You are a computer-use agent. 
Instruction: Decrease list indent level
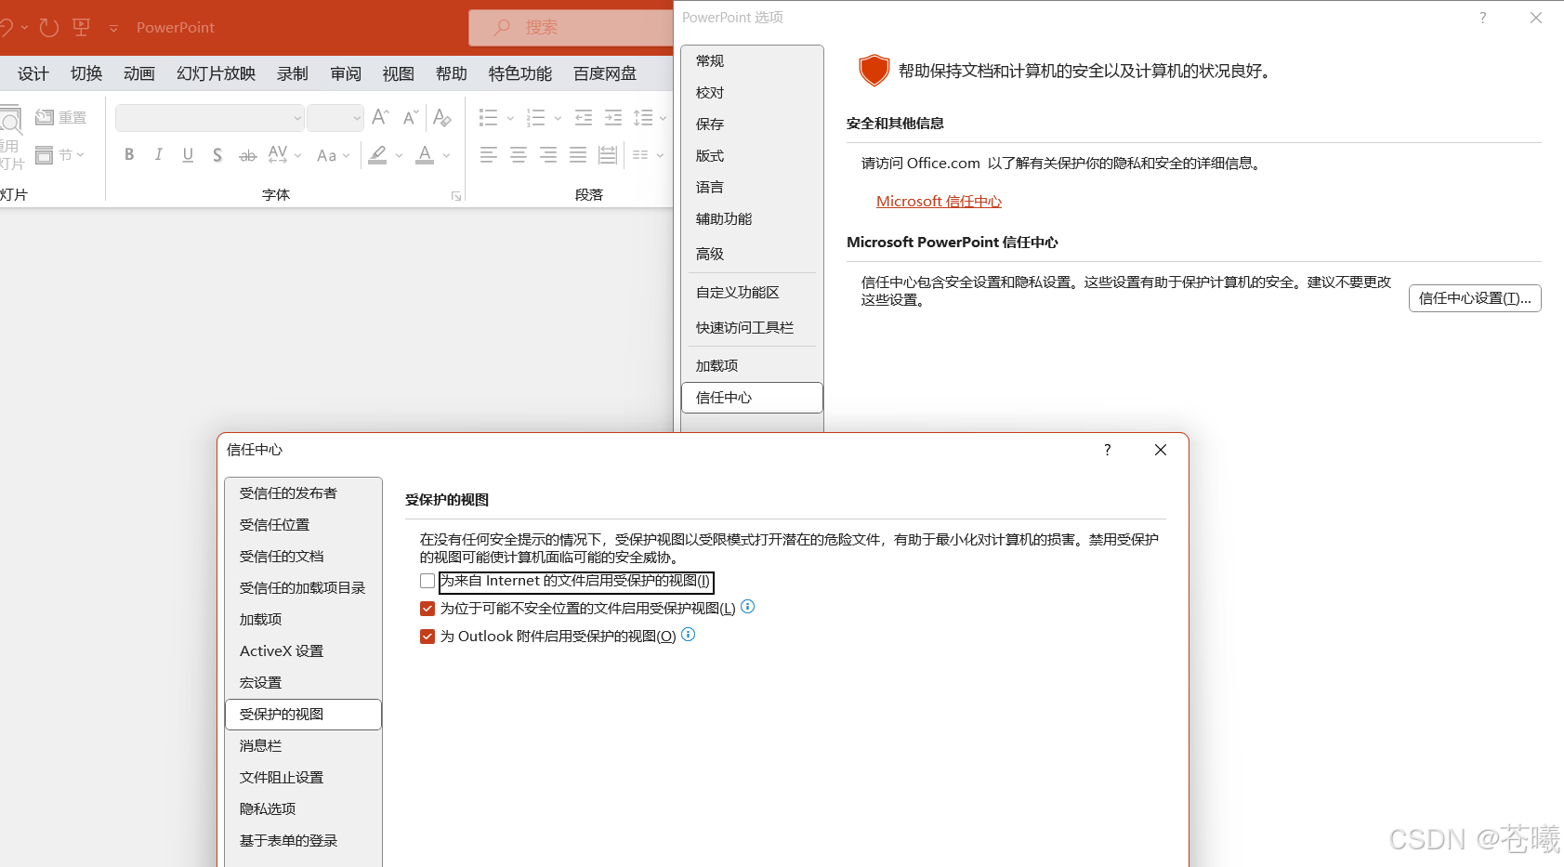[584, 118]
